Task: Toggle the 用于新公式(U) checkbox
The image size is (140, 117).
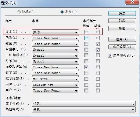Action: click(x=110, y=56)
